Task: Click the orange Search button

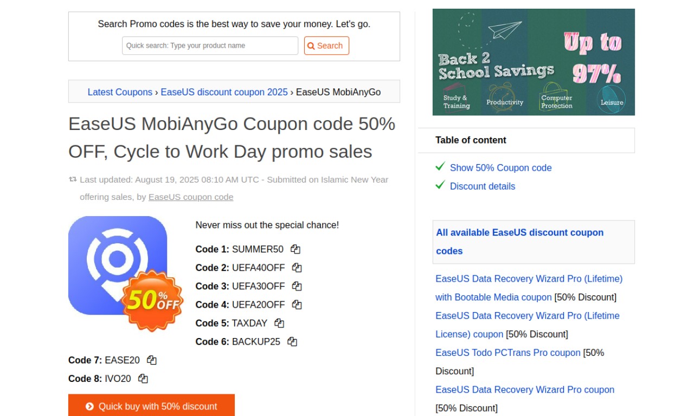Action: point(326,45)
